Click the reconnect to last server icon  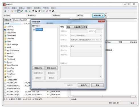click(39, 11)
